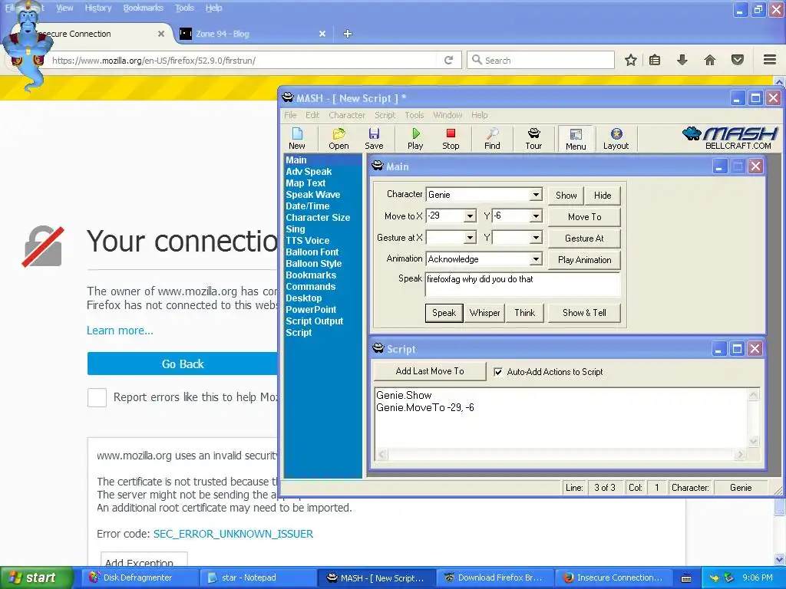Click the Whisper button
This screenshot has height=589, width=786.
click(x=485, y=313)
